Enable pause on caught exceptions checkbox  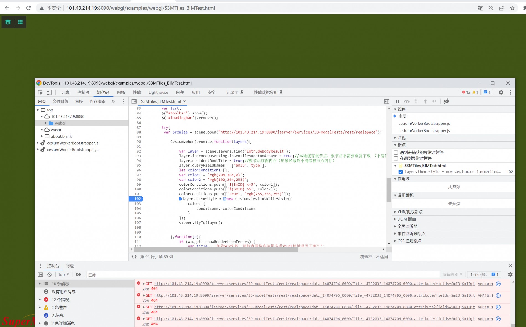[396, 158]
